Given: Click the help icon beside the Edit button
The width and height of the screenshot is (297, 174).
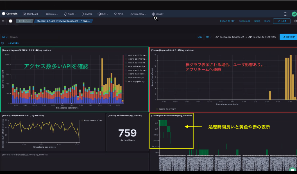Looking at the screenshot, I should point(295,21).
